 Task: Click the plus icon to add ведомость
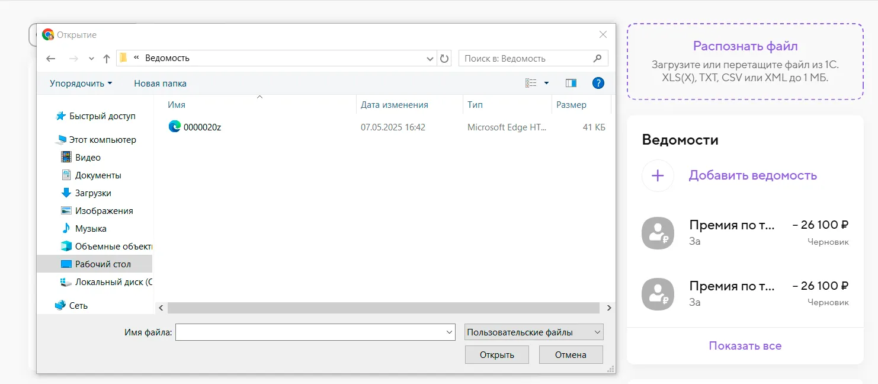(x=658, y=175)
